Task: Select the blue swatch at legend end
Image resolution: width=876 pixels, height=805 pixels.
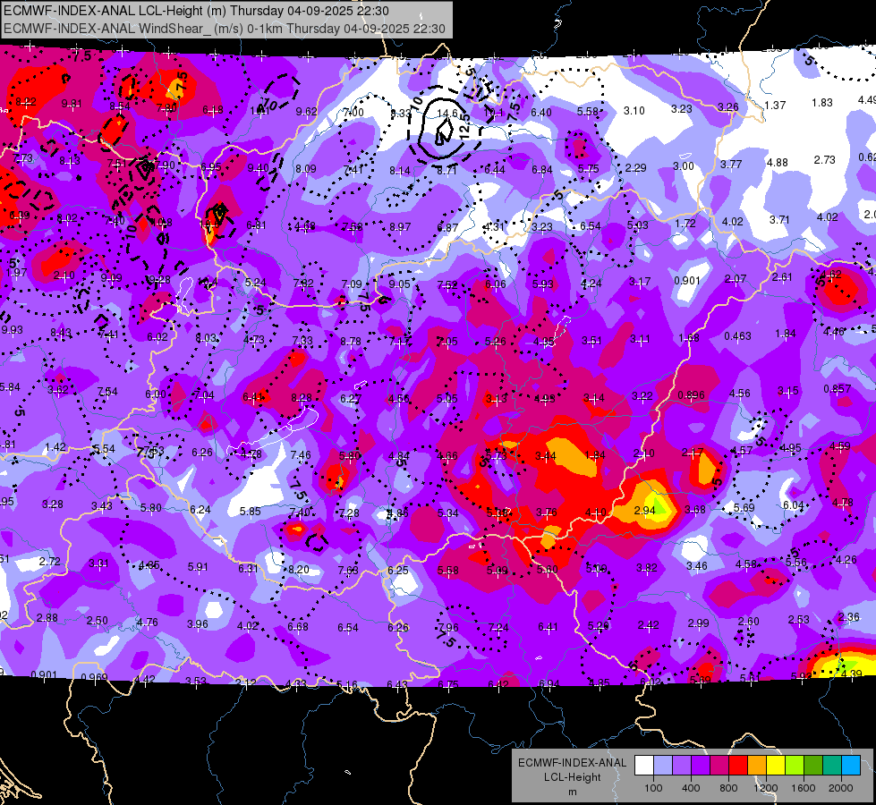Action: coord(851,766)
